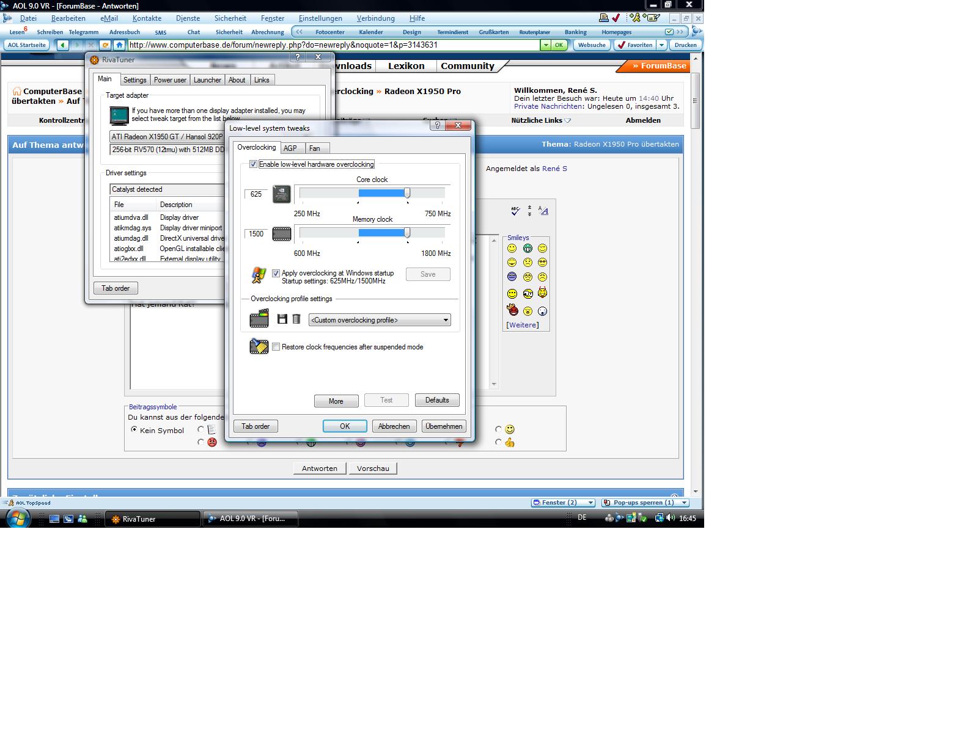This screenshot has width=978, height=733.
Task: Expand the AOL address bar URL dropdown
Action: [545, 45]
